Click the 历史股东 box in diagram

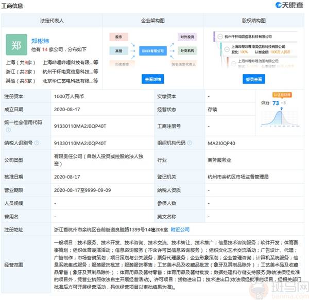click(122, 64)
